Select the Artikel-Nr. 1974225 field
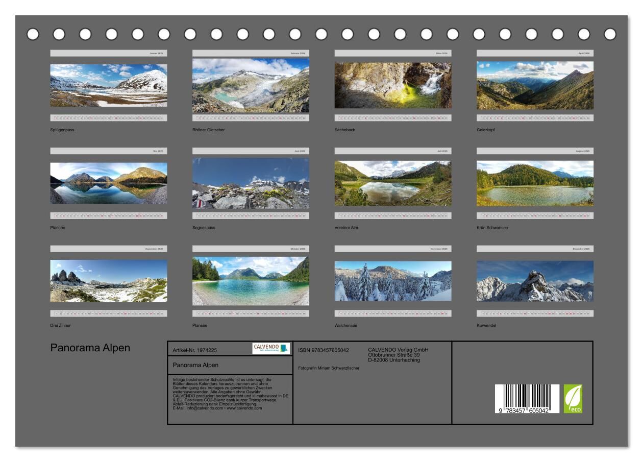 point(195,350)
